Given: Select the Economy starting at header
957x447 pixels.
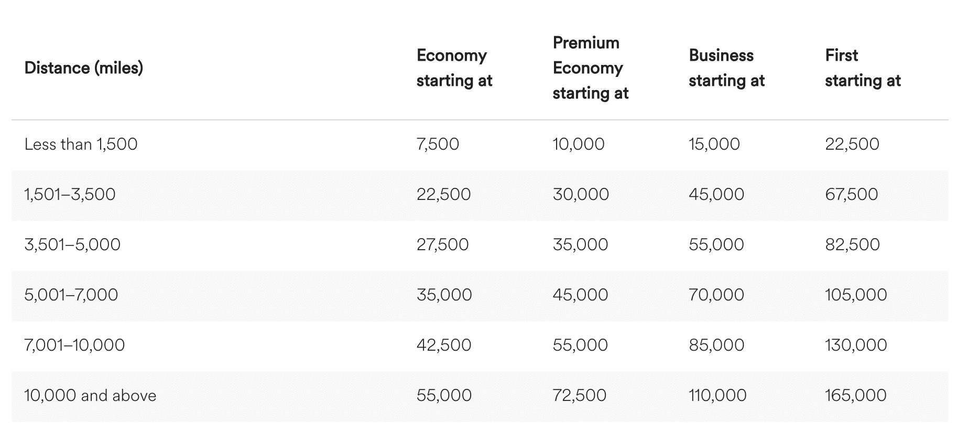Looking at the screenshot, I should (x=454, y=68).
